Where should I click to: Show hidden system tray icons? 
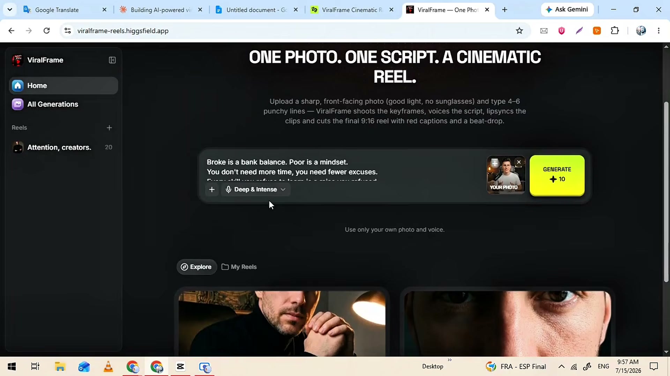[x=561, y=367]
